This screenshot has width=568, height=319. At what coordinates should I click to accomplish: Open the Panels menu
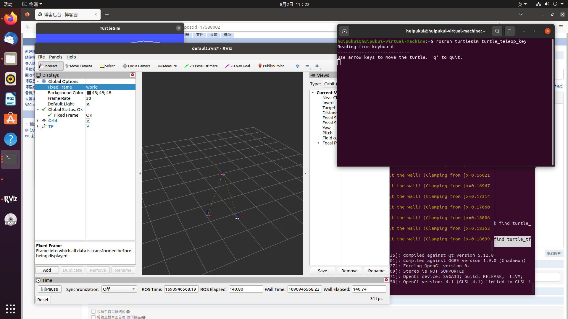pyautogui.click(x=56, y=57)
